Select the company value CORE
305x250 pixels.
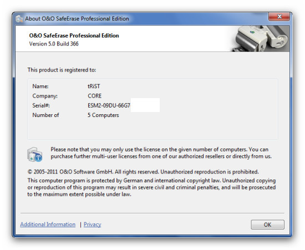coord(94,96)
